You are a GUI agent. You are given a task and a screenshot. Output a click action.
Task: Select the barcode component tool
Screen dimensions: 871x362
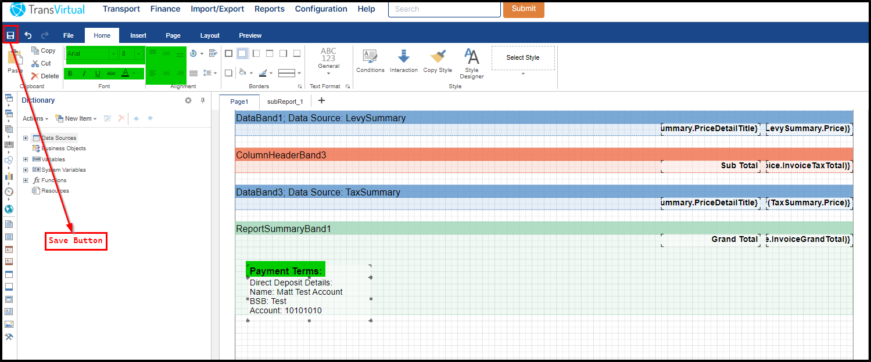[x=9, y=144]
